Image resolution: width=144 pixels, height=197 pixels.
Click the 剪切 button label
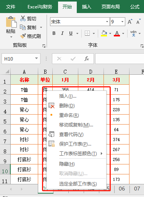coord(32,19)
